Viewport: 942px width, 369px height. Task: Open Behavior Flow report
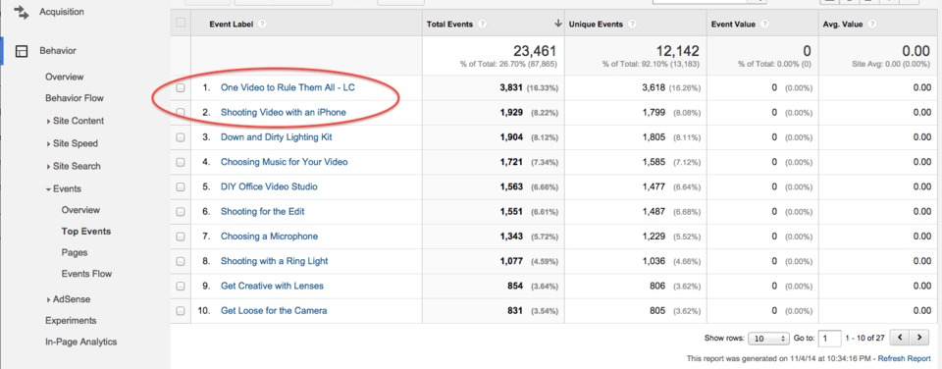point(75,98)
